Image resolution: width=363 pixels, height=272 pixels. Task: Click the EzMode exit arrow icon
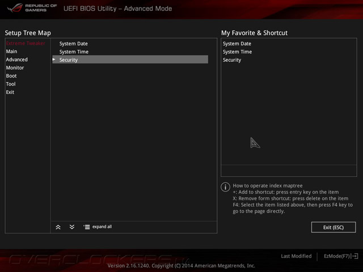point(354,256)
